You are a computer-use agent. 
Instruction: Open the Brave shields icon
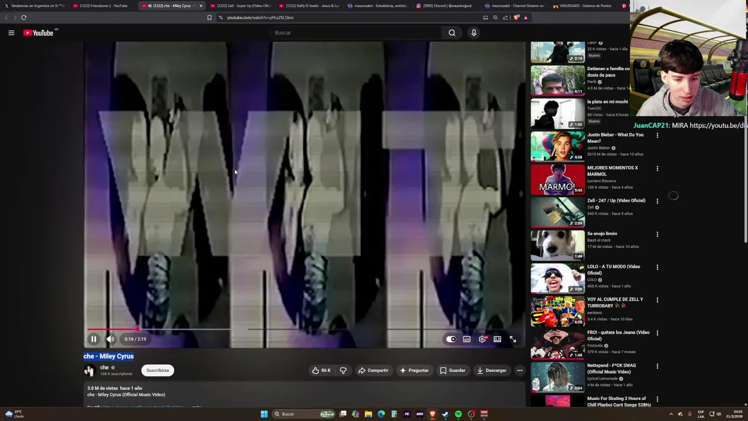tap(516, 18)
